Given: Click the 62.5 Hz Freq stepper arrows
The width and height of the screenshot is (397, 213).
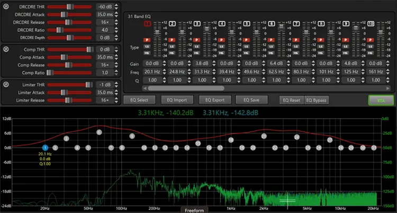Looking at the screenshot, I should click(x=288, y=72).
